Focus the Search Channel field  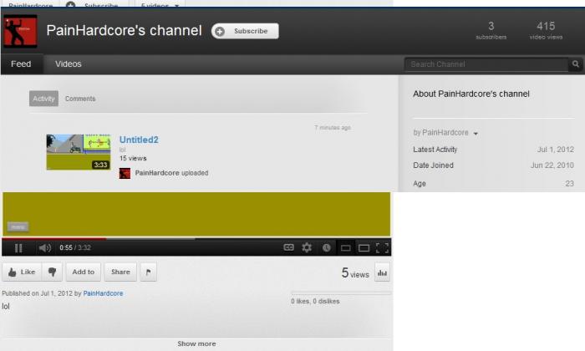click(486, 64)
